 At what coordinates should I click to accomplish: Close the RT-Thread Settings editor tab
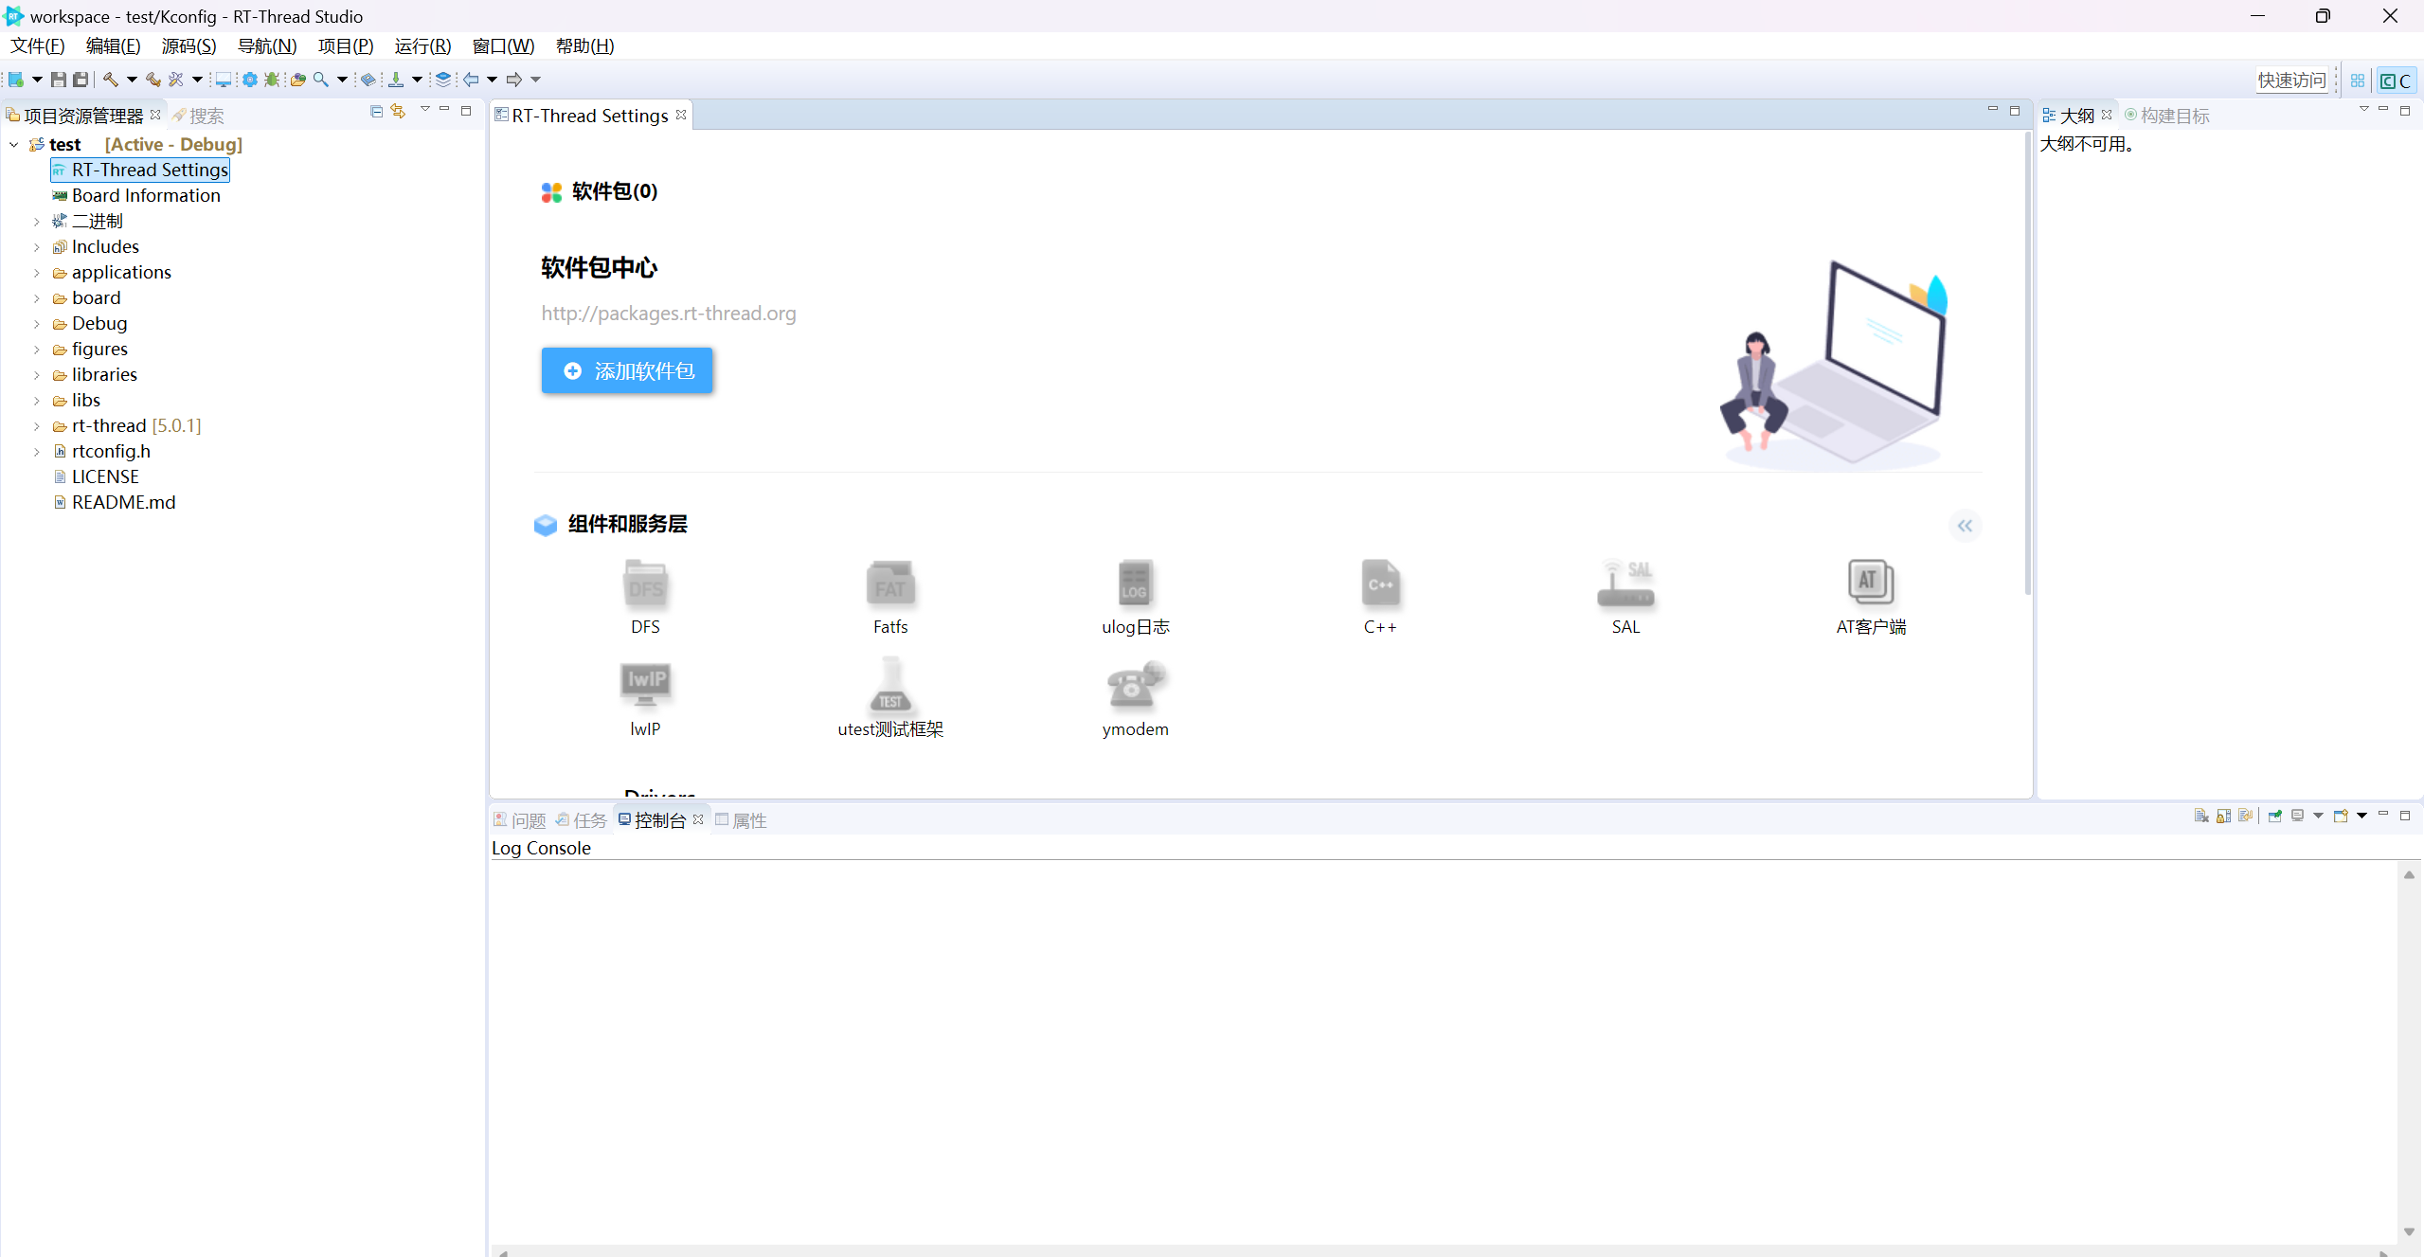[x=681, y=115]
